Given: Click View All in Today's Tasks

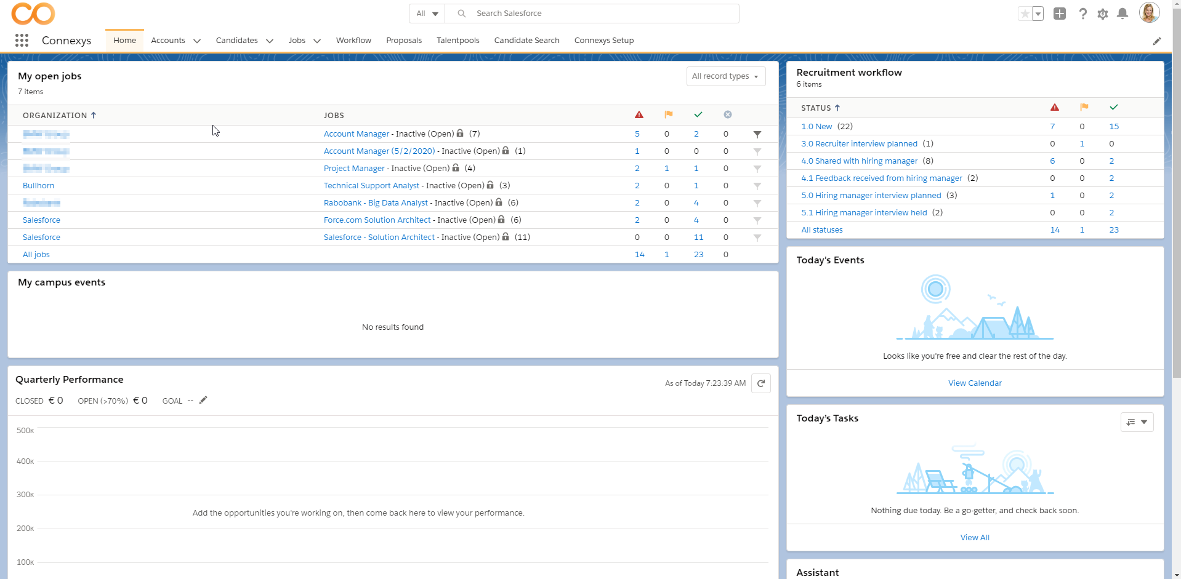Looking at the screenshot, I should [x=975, y=538].
